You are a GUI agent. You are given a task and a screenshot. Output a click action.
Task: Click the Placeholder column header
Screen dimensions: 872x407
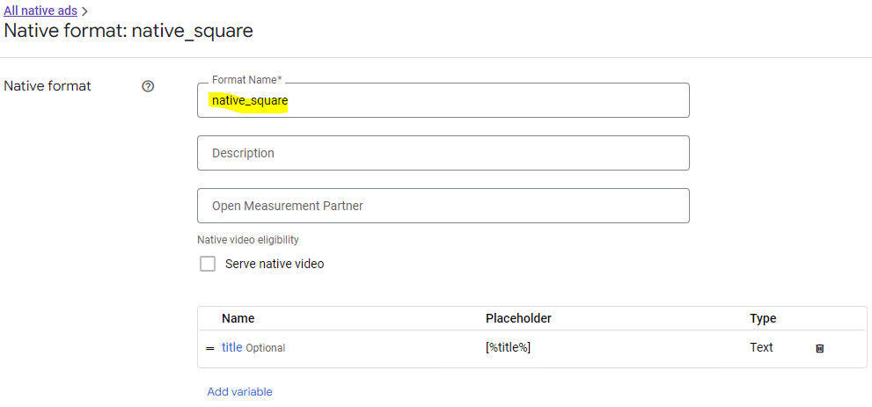click(x=518, y=318)
